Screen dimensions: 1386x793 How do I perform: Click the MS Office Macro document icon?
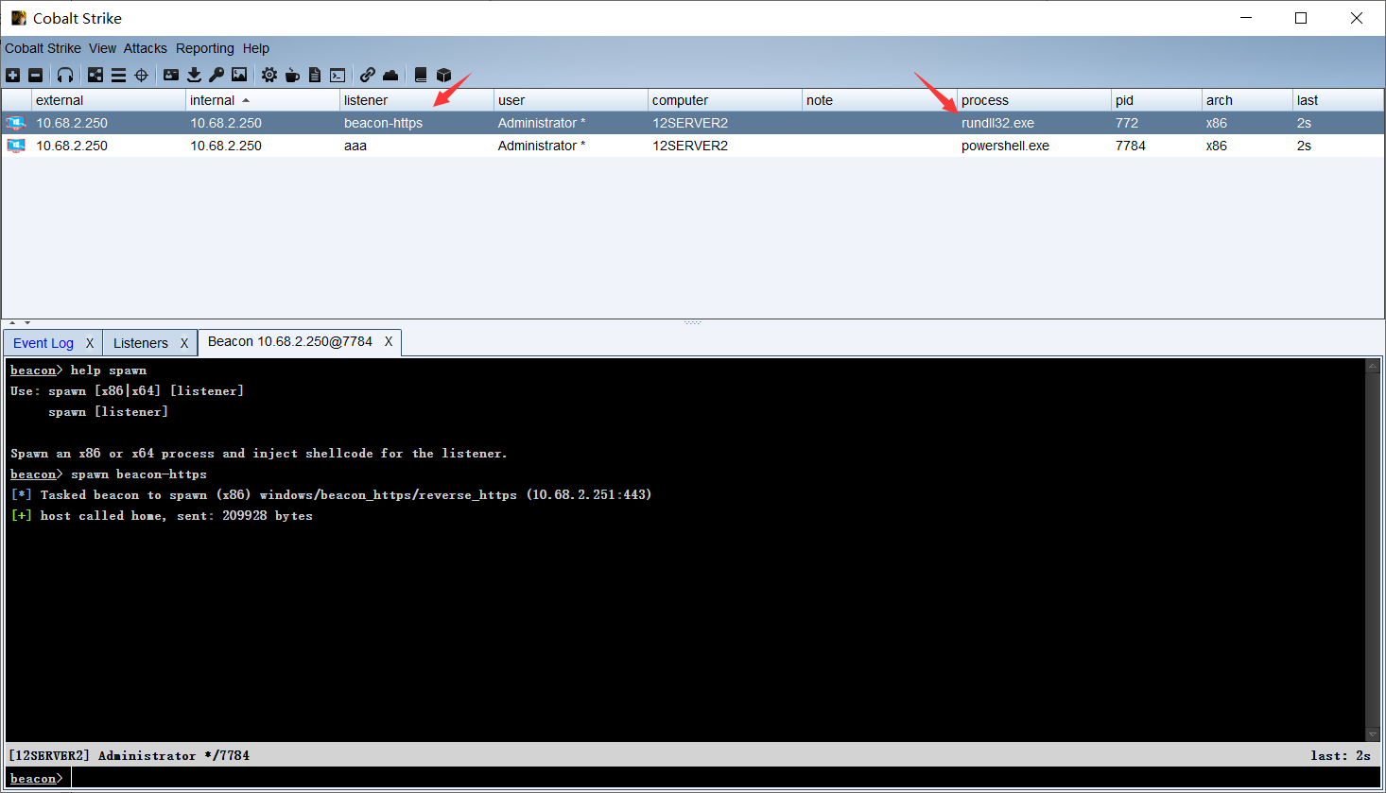tap(315, 75)
